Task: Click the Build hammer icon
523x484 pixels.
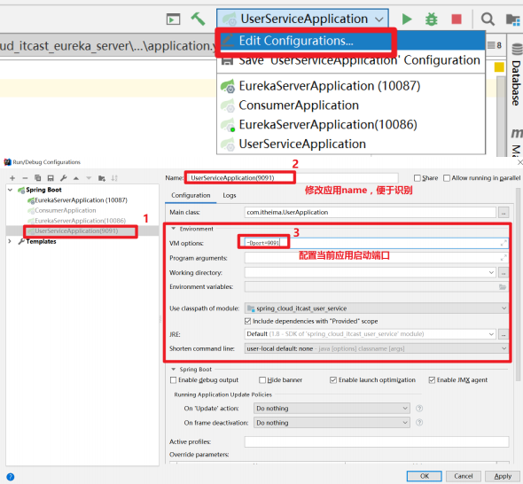Action: tap(198, 19)
